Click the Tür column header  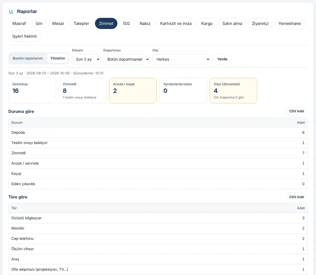[x=14, y=208]
